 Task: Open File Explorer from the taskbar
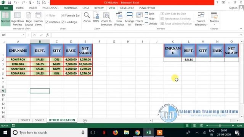click(x=126, y=132)
